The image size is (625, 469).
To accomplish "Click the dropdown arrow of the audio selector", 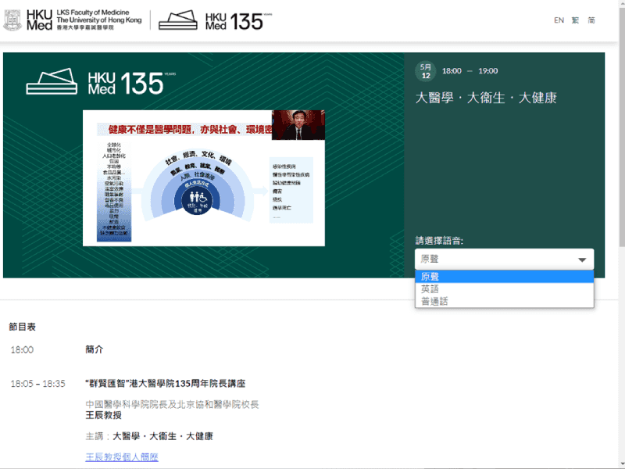I will click(x=582, y=260).
